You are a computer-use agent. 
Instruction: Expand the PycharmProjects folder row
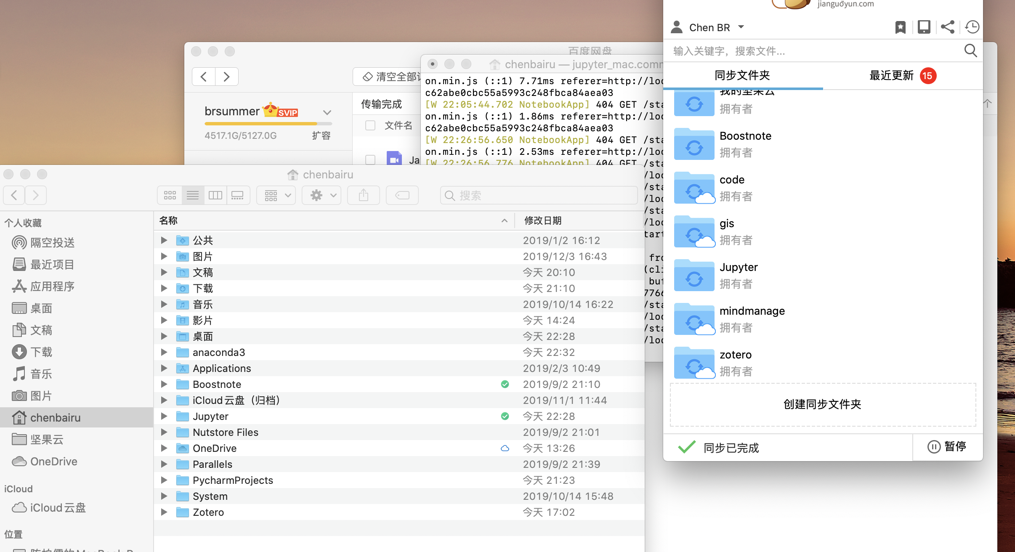tap(164, 480)
